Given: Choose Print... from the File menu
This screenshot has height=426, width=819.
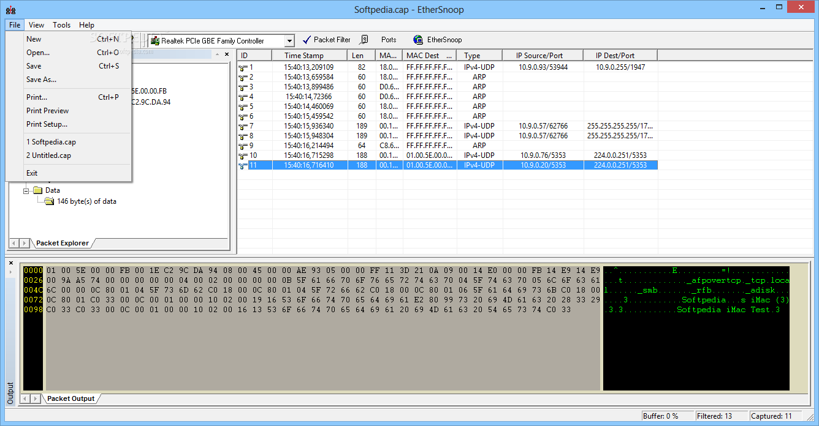Looking at the screenshot, I should (x=69, y=97).
